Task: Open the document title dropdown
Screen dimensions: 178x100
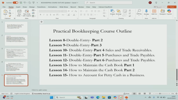Action: 78,2
